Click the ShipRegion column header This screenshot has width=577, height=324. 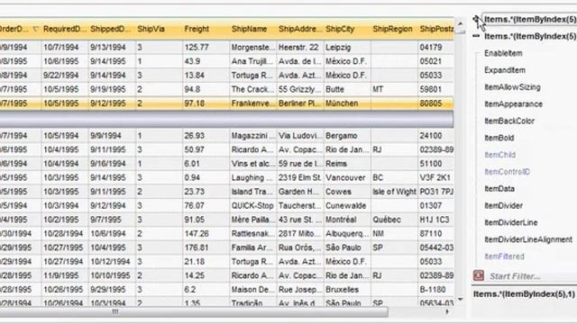[x=394, y=29]
